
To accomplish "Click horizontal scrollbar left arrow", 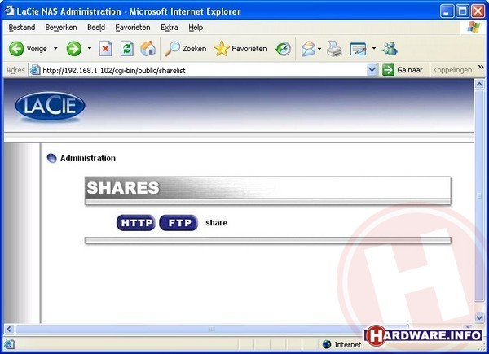I will [x=9, y=329].
